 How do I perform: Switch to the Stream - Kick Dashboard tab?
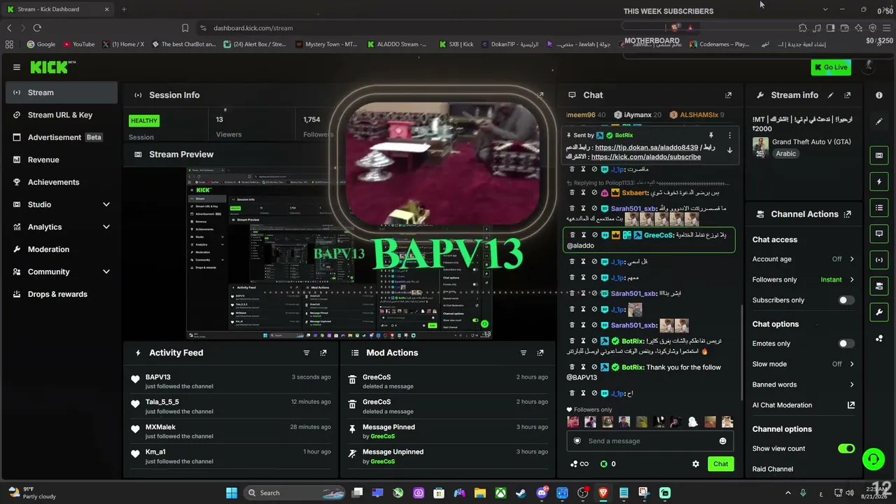point(59,9)
